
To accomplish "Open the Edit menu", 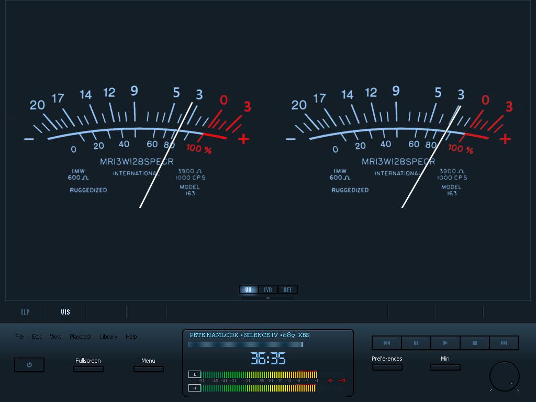I will (x=37, y=337).
